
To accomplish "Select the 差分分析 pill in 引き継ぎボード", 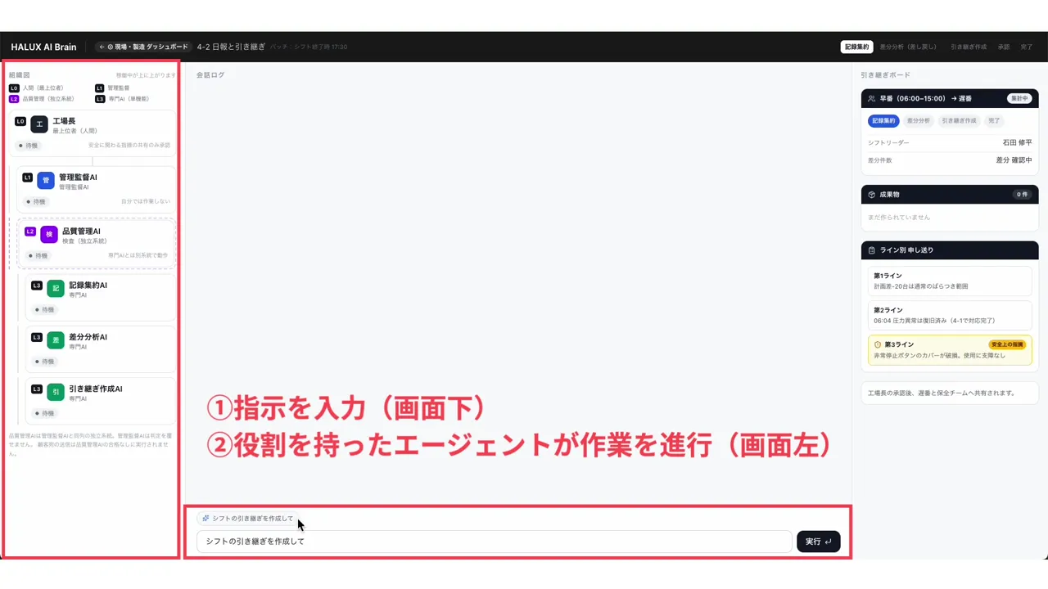I will [919, 121].
